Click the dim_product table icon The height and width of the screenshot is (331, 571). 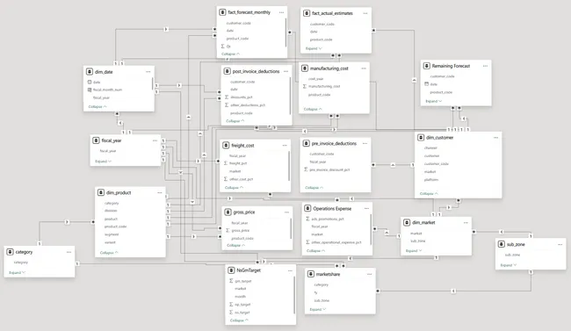tap(101, 192)
